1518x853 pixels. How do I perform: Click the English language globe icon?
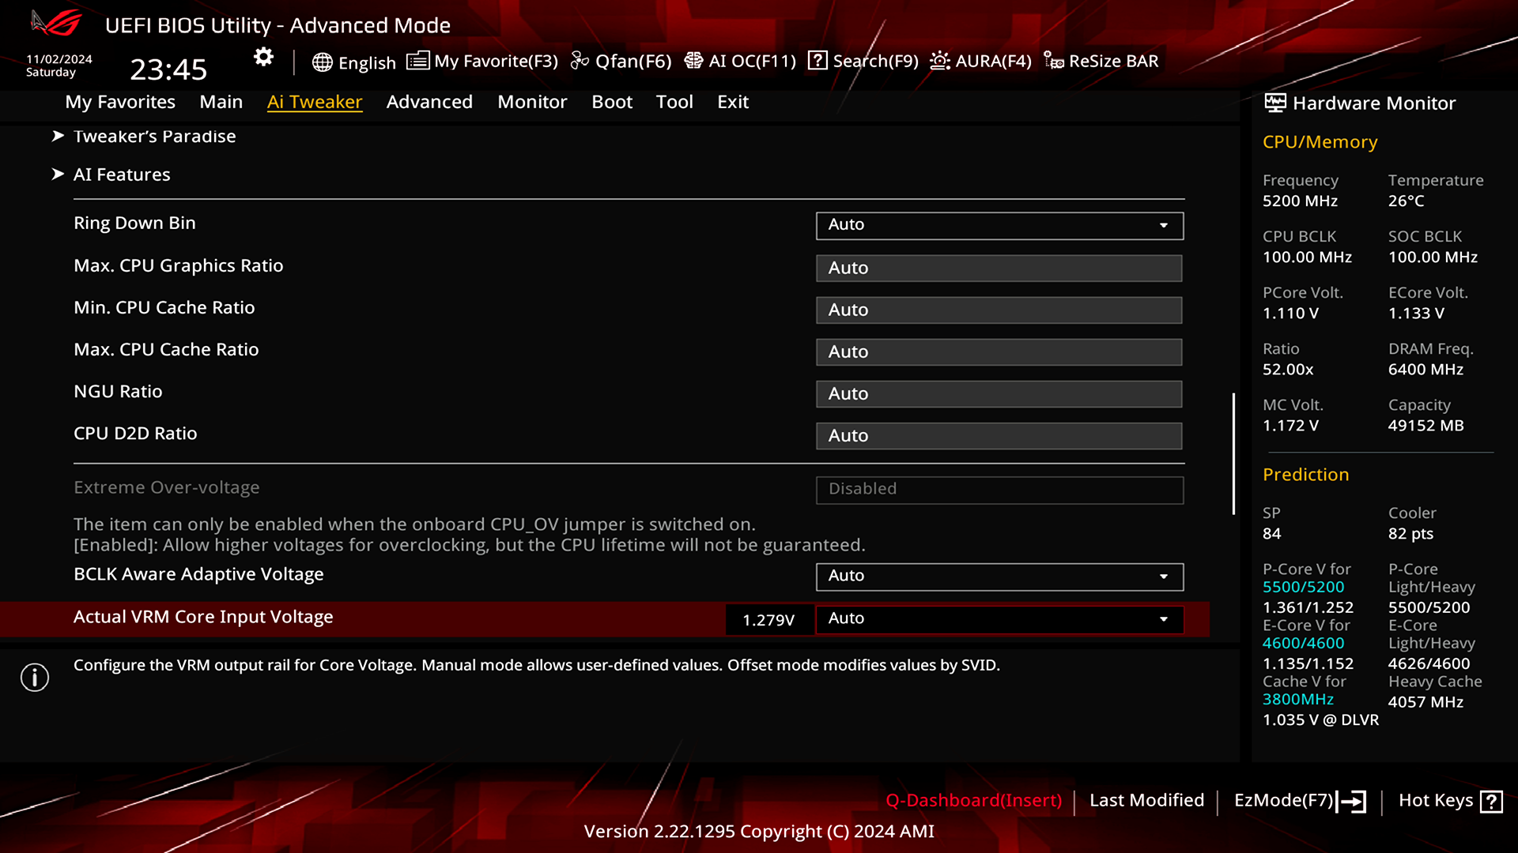click(322, 62)
